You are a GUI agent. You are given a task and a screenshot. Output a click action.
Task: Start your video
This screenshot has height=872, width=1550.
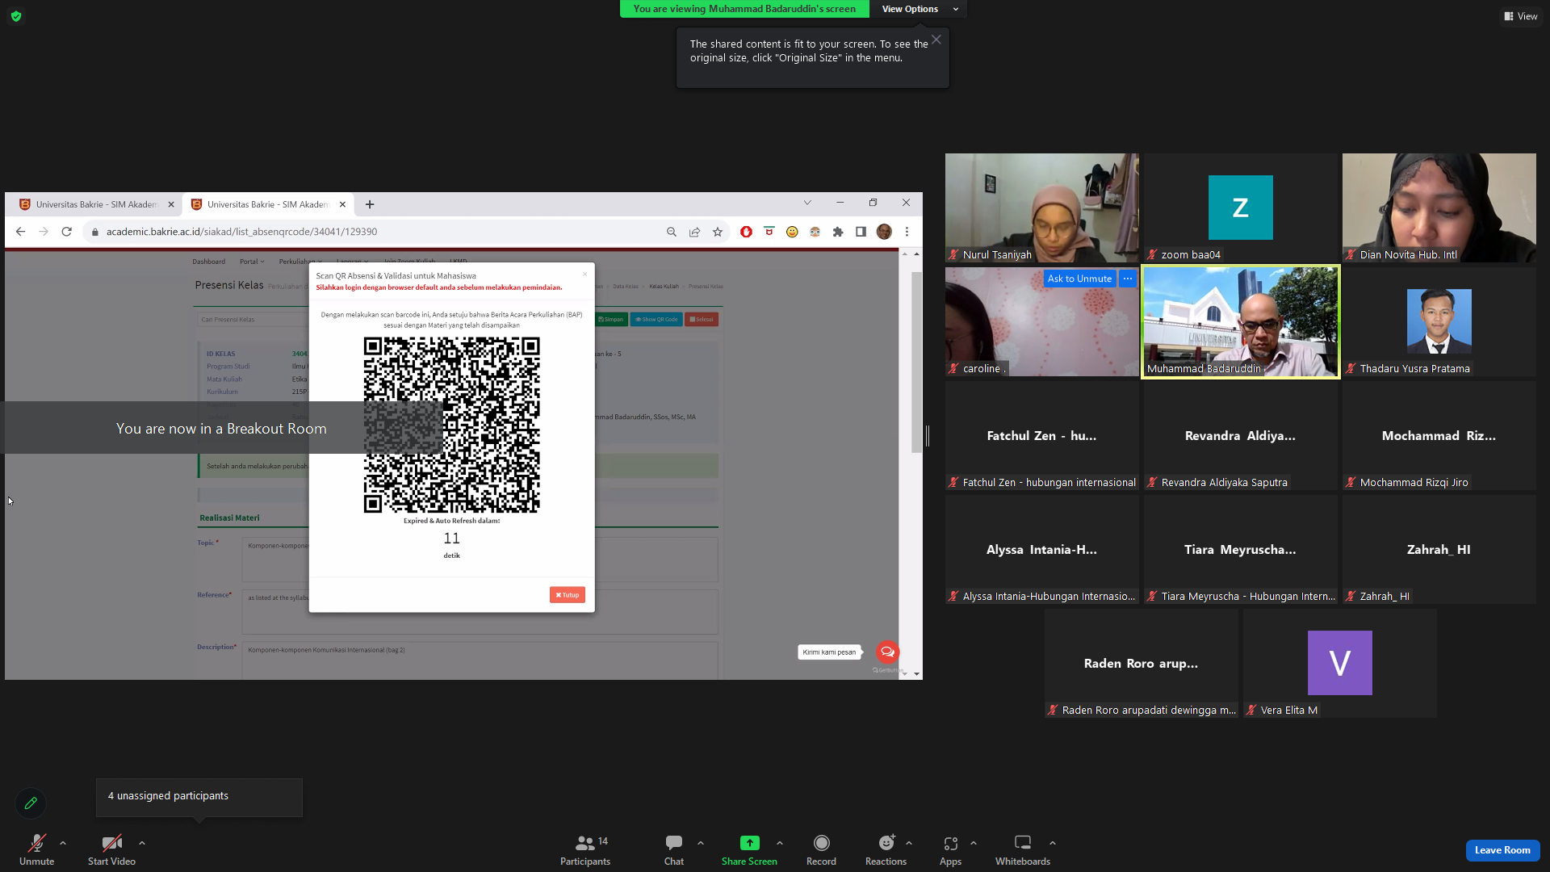click(111, 850)
